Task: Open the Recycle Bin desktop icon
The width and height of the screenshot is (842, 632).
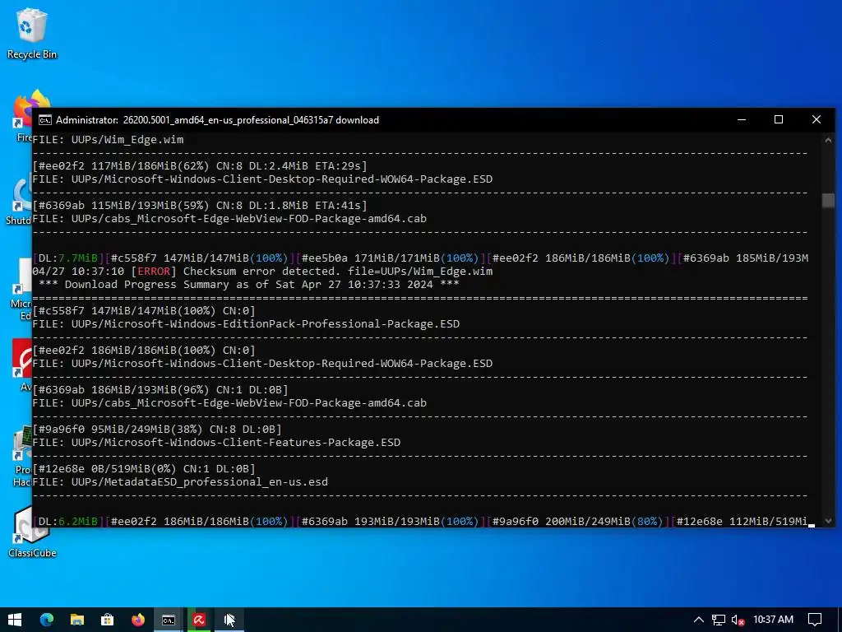Action: (x=32, y=33)
